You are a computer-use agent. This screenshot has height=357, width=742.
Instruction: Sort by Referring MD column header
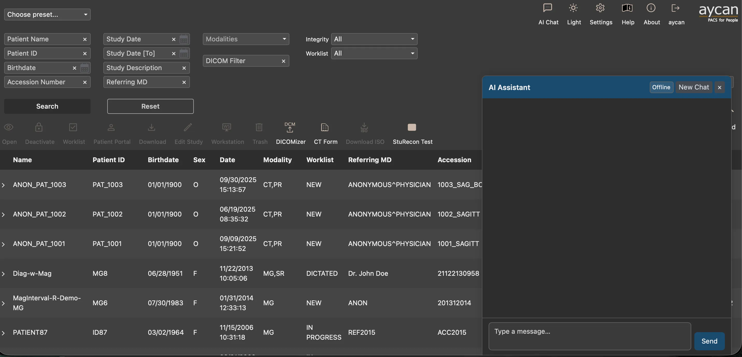coord(370,160)
